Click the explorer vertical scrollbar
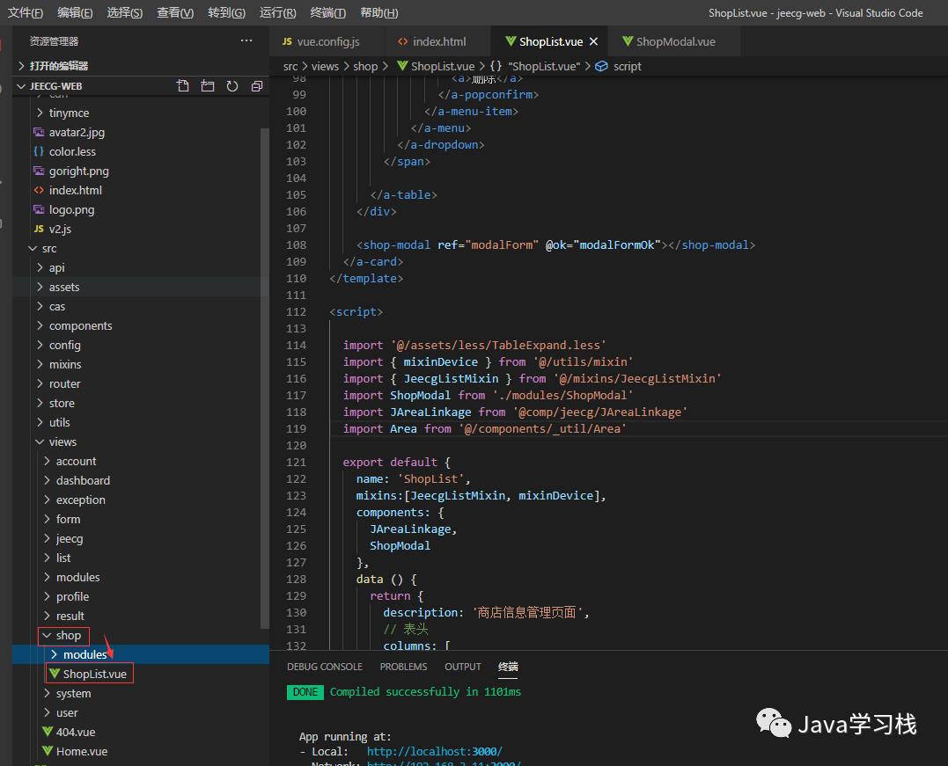 click(x=264, y=377)
